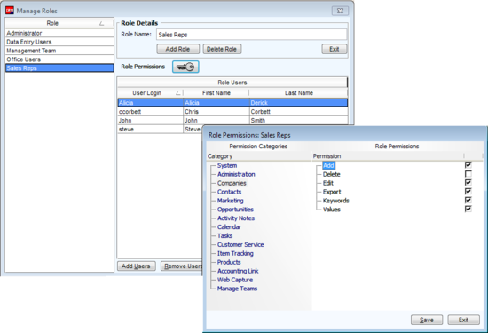Select the Delete permission item
This screenshot has height=333, width=488.
[332, 174]
